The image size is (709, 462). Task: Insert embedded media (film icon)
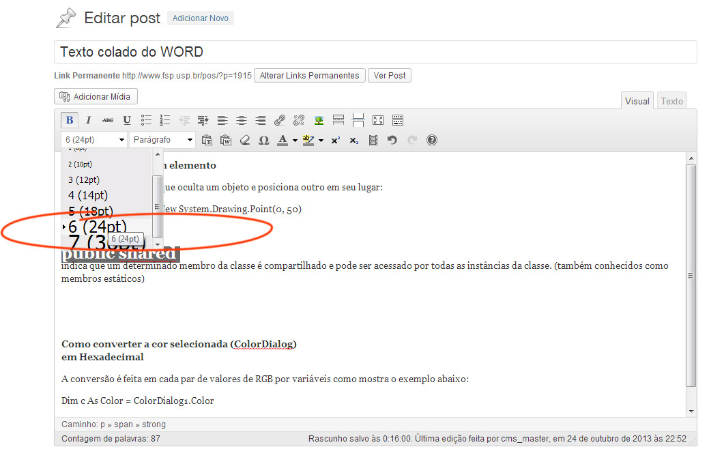tap(373, 140)
